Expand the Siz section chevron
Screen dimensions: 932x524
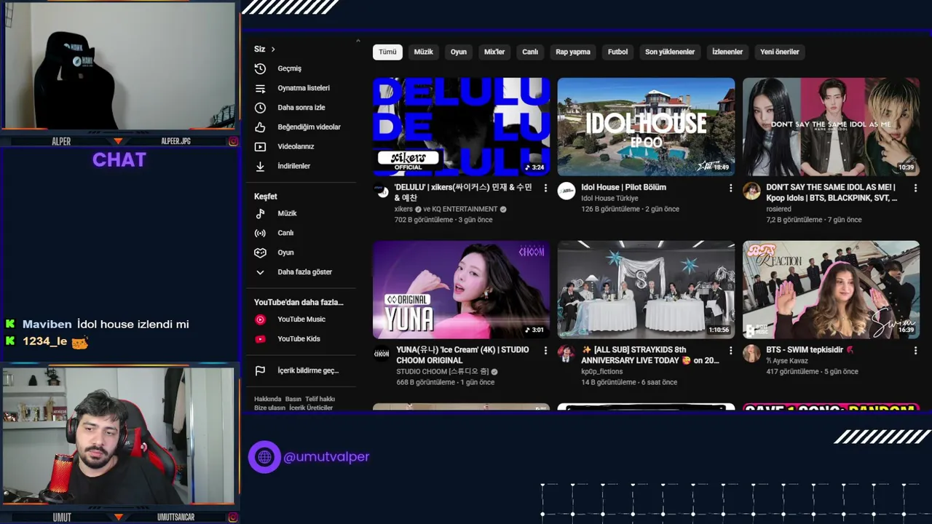pos(273,49)
